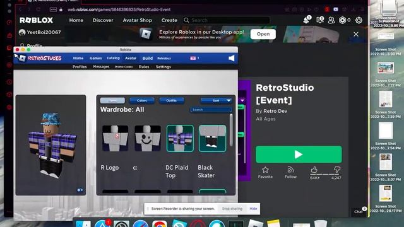Screen dimensions: 404x227
Task: Click the browser reload icon
Action: (x=39, y=9)
